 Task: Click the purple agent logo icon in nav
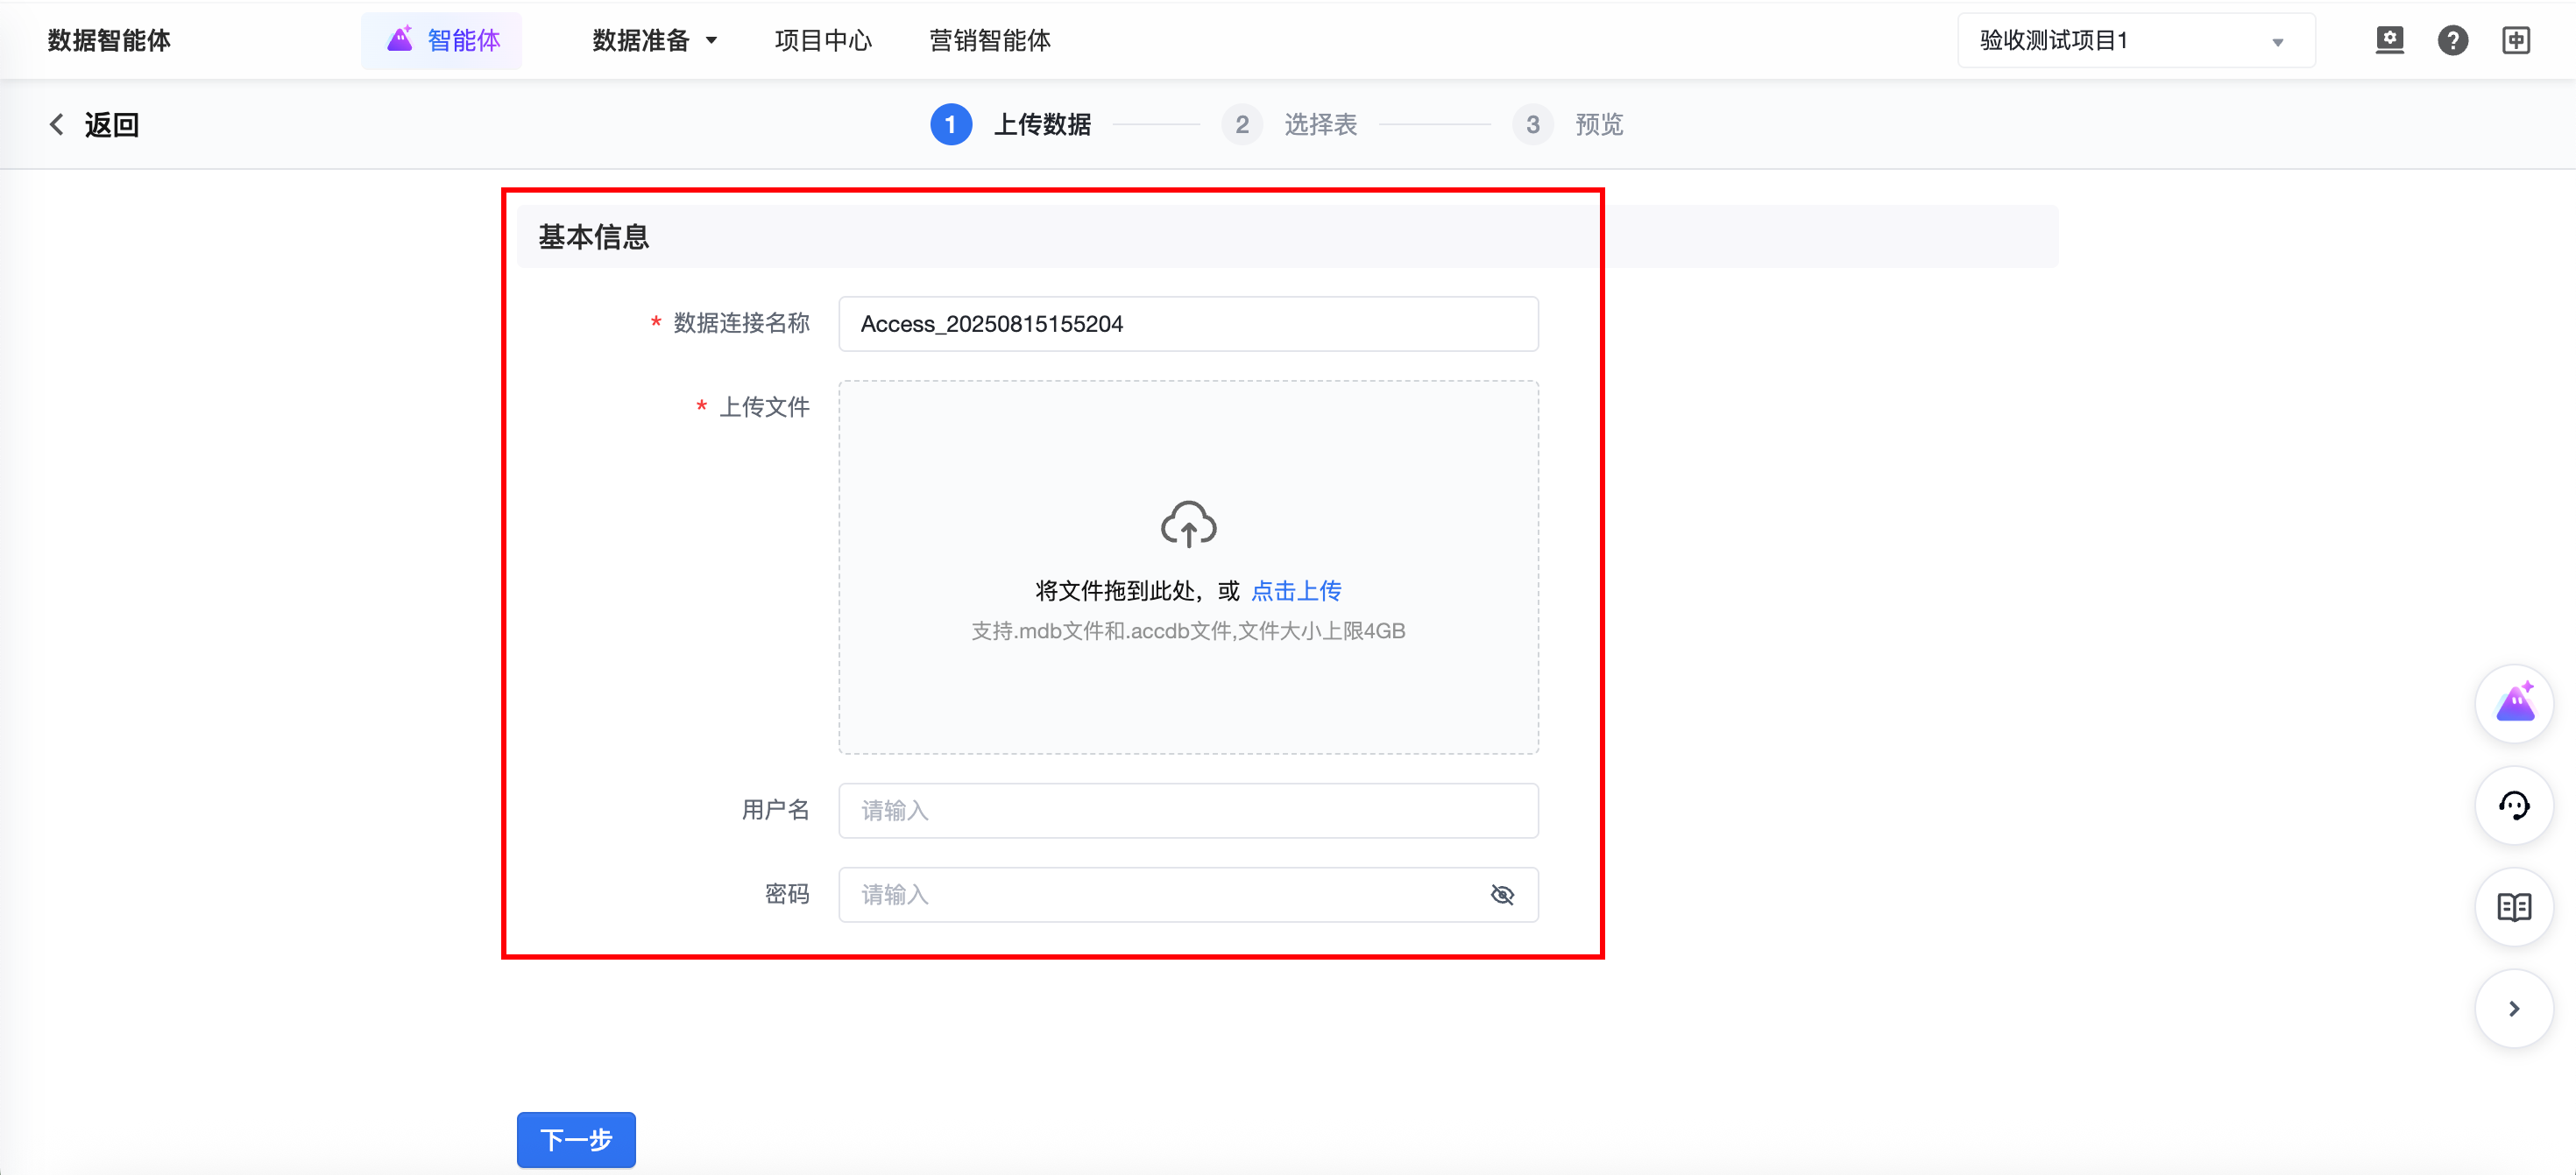(x=400, y=40)
